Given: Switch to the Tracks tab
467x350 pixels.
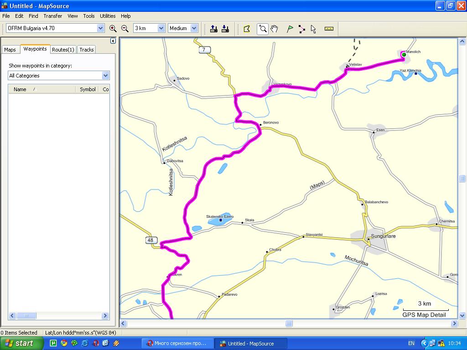Looking at the screenshot, I should click(87, 50).
